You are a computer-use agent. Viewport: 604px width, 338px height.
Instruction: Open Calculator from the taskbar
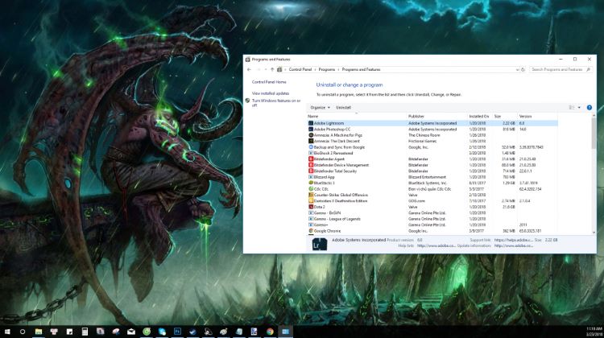pos(85,332)
